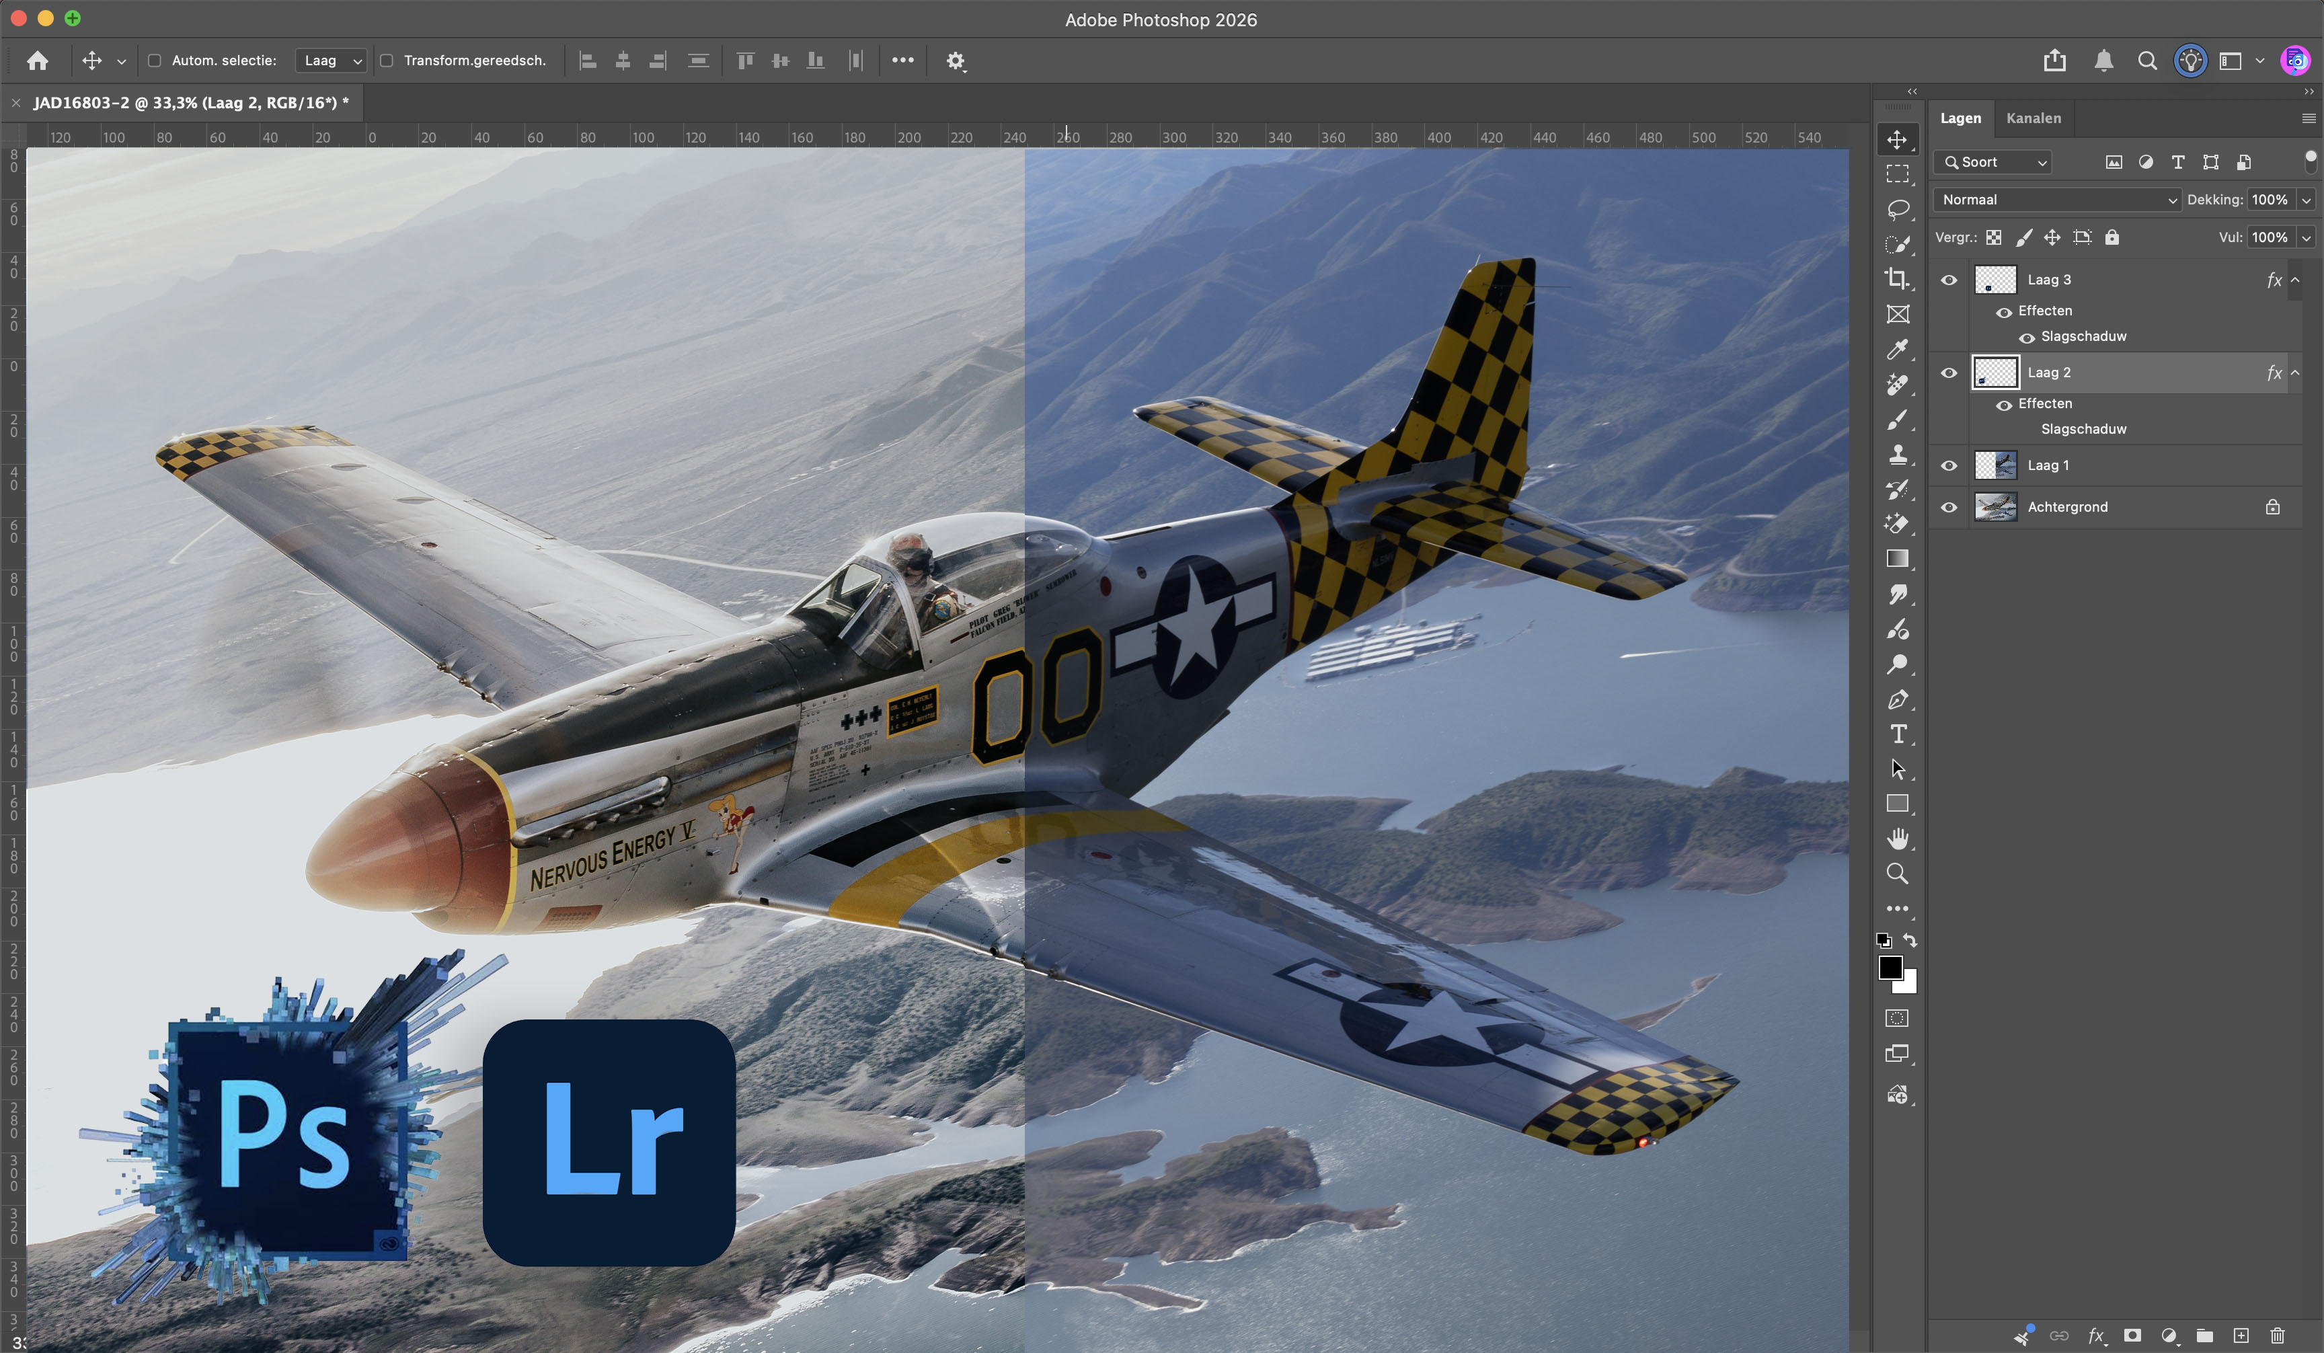Select the Rectangle shape tool
This screenshot has height=1353, width=2324.
(1897, 804)
